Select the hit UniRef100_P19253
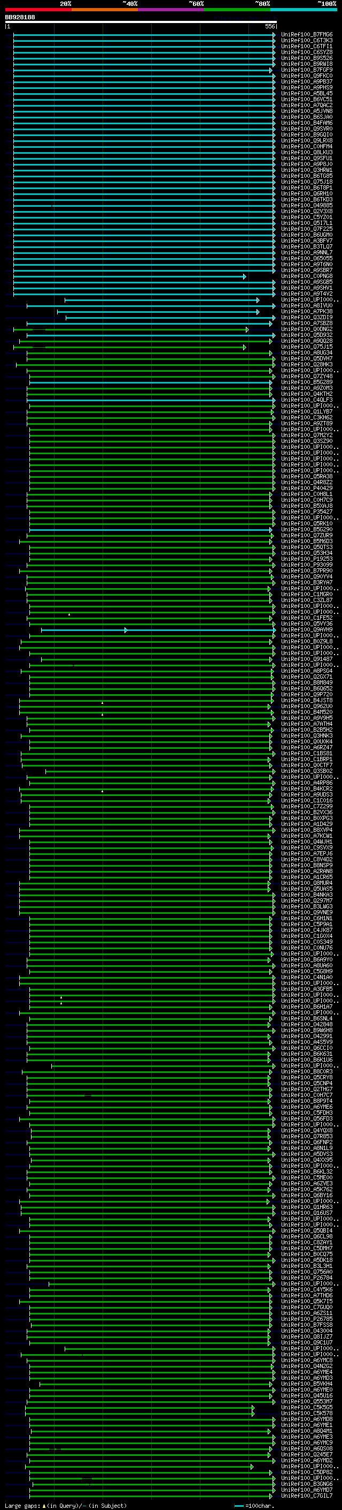 pyautogui.click(x=307, y=559)
